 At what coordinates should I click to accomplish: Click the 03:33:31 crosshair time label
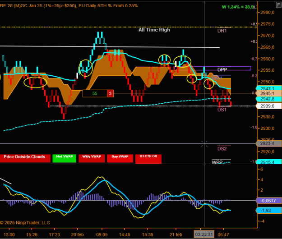click(204, 234)
